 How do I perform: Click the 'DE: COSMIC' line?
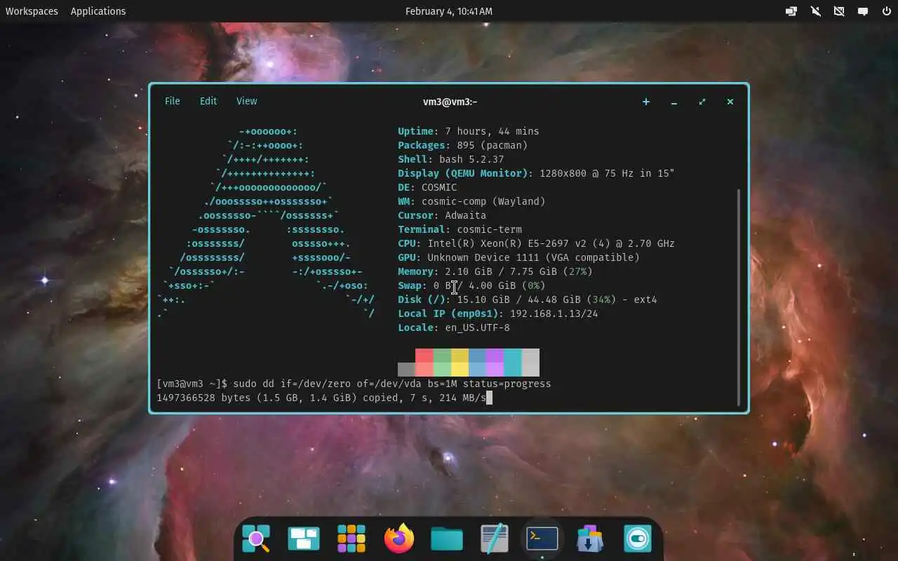pyautogui.click(x=427, y=187)
